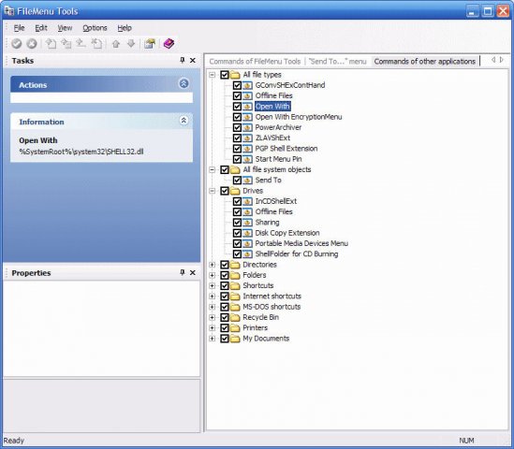Click the Add Command toolbar icon
Viewport: 514px width, 449px height.
(51, 44)
